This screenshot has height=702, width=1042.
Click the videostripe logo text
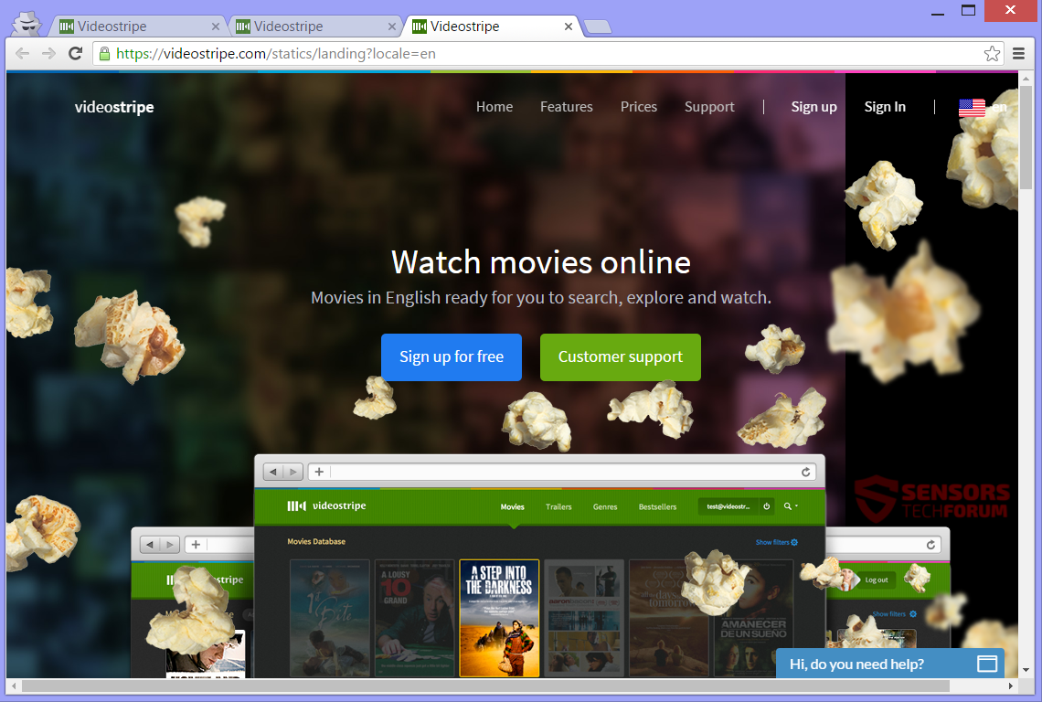[x=114, y=107]
